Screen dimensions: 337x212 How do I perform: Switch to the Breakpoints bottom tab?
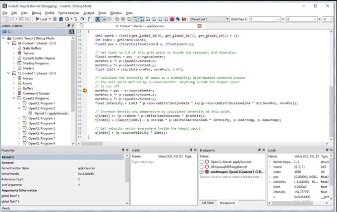[x=227, y=203]
